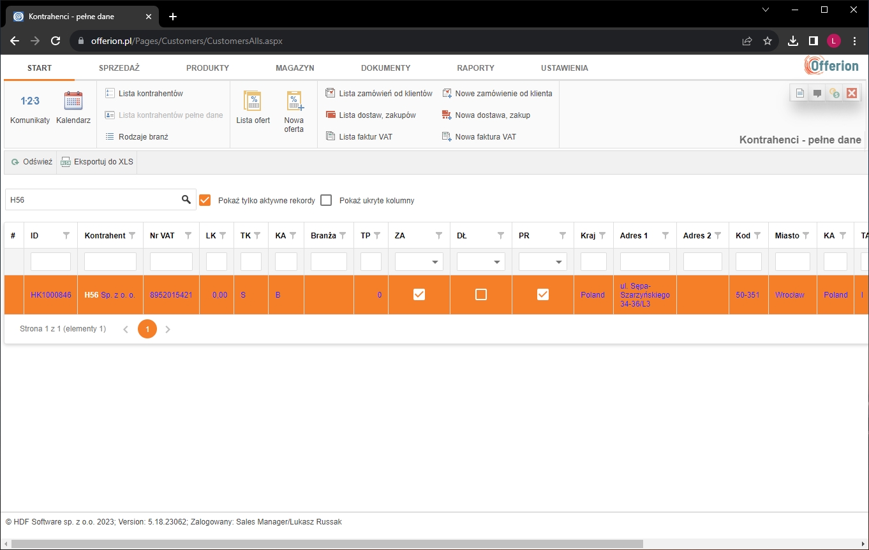
Task: Click the H56 search input field
Action: tap(96, 199)
